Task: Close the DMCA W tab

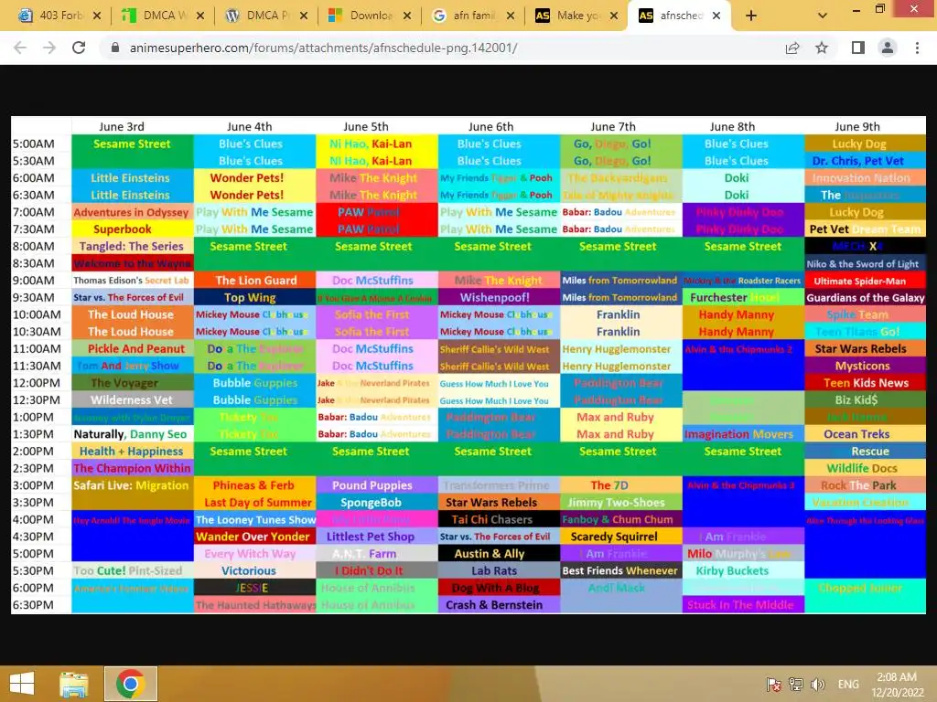Action: click(x=200, y=16)
